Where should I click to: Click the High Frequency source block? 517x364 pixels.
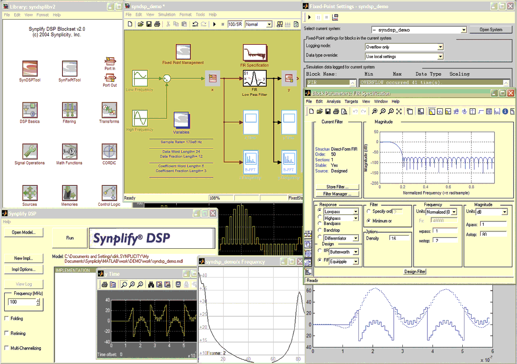click(x=140, y=118)
